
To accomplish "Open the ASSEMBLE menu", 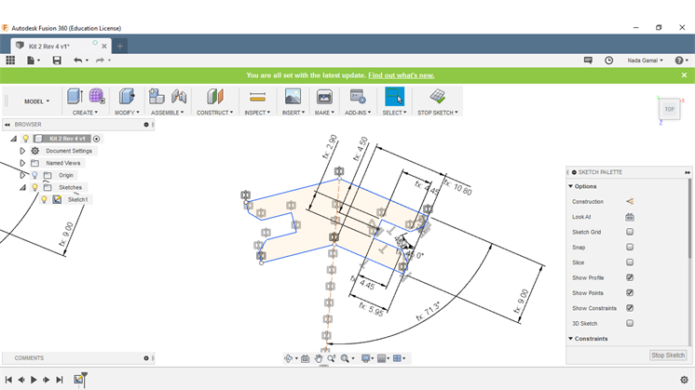I will coord(167,113).
